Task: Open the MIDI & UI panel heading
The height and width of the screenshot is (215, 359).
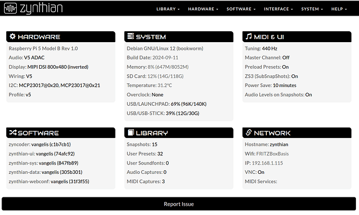Action: click(269, 37)
